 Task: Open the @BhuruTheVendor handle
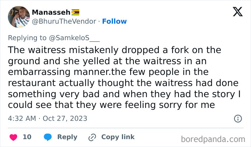point(64,22)
